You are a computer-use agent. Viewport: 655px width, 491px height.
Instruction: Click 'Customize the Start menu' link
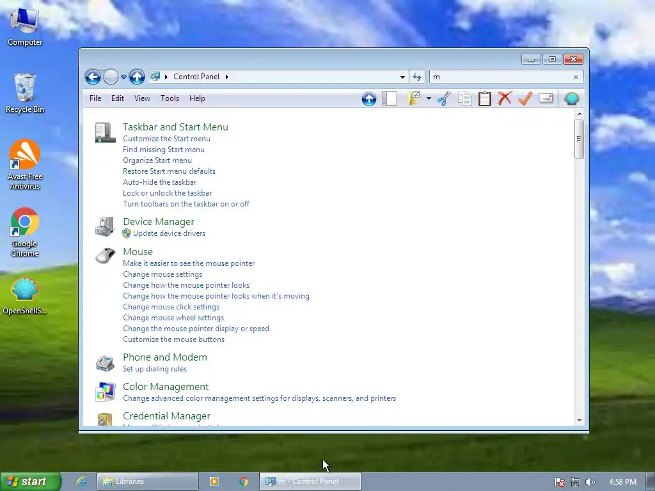pos(167,139)
